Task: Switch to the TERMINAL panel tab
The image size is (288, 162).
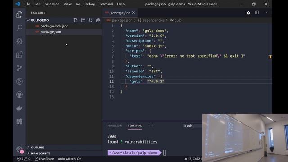Action: [135, 126]
